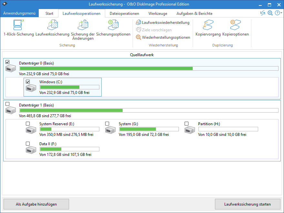
Task: Open the Aufgaben & Berichte tab
Action: tap(194, 14)
